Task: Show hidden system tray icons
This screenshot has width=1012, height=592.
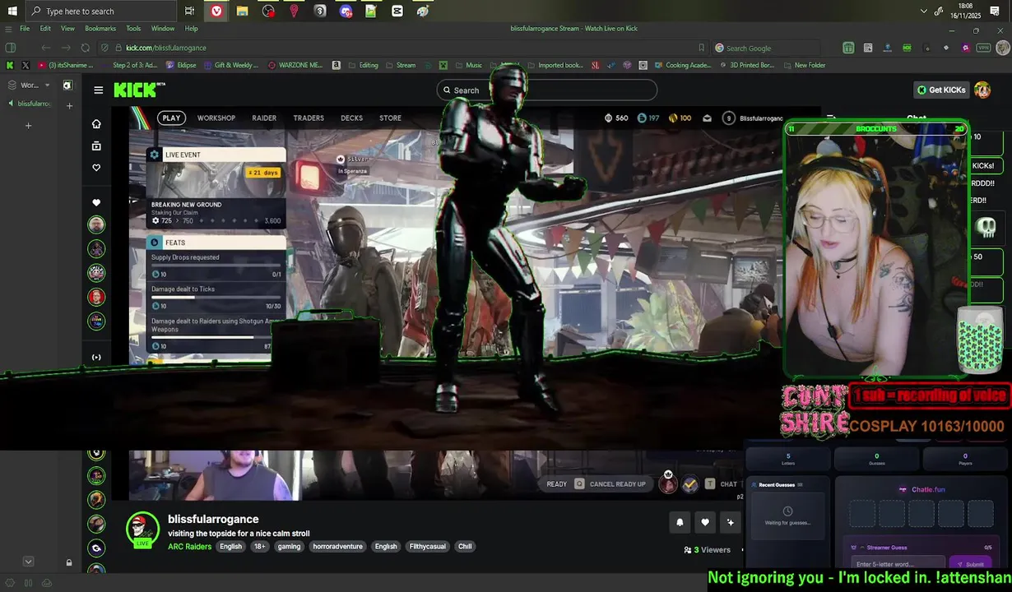Action: [923, 11]
